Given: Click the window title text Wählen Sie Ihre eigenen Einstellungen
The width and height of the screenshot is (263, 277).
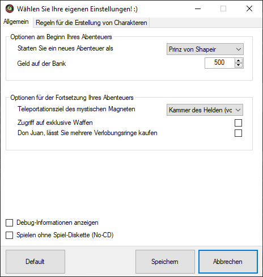Looking at the screenshot, I should [x=77, y=9].
